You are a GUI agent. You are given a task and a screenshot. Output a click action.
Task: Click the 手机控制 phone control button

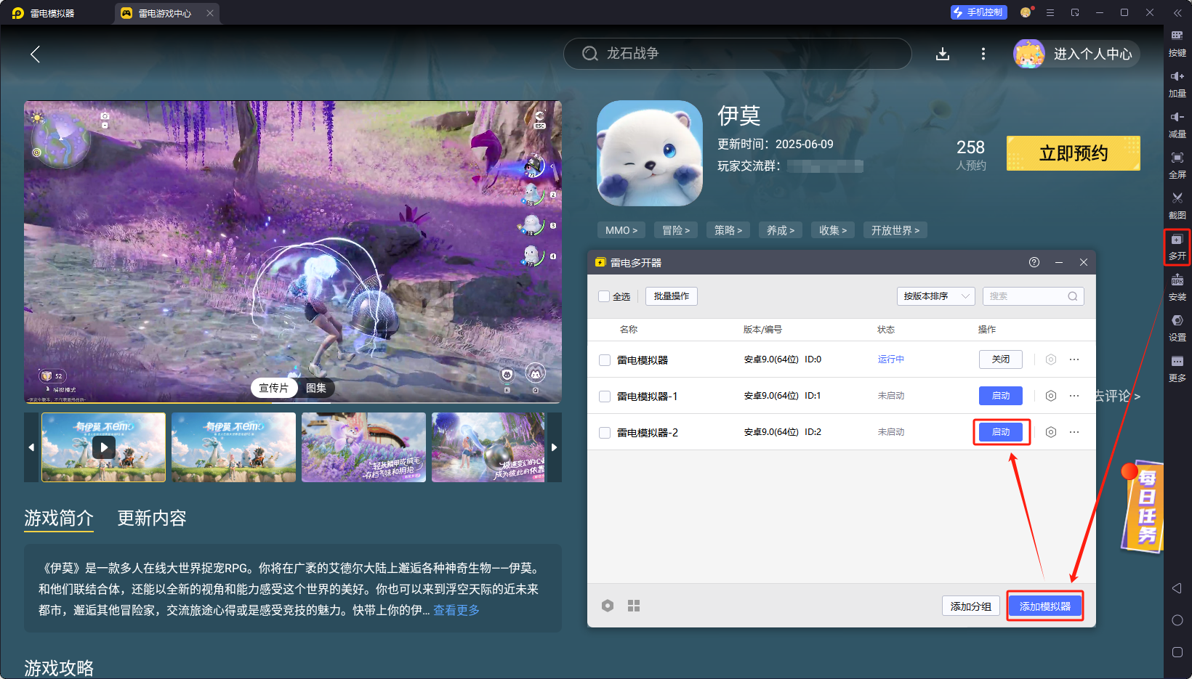click(979, 12)
